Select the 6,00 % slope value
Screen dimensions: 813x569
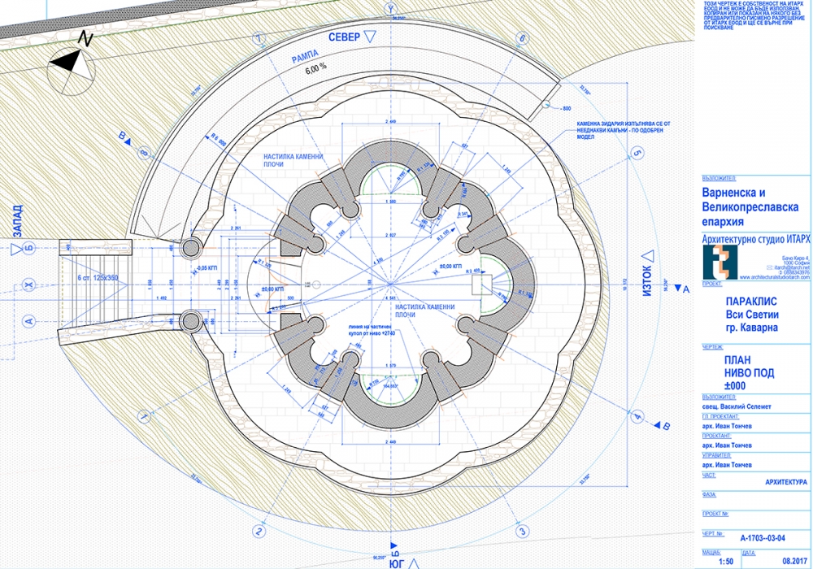click(x=315, y=67)
